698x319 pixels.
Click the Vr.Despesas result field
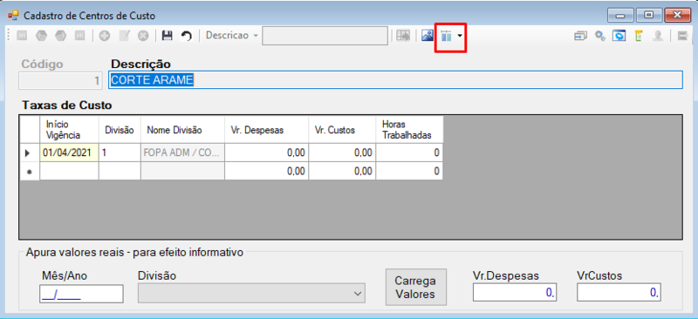515,292
